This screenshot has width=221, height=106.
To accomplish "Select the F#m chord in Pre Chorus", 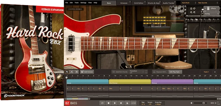I will pos(114,88).
